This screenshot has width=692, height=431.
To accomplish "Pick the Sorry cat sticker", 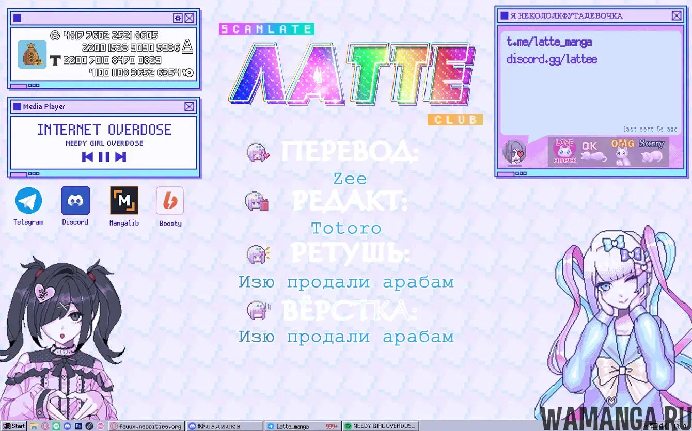I will pyautogui.click(x=652, y=151).
